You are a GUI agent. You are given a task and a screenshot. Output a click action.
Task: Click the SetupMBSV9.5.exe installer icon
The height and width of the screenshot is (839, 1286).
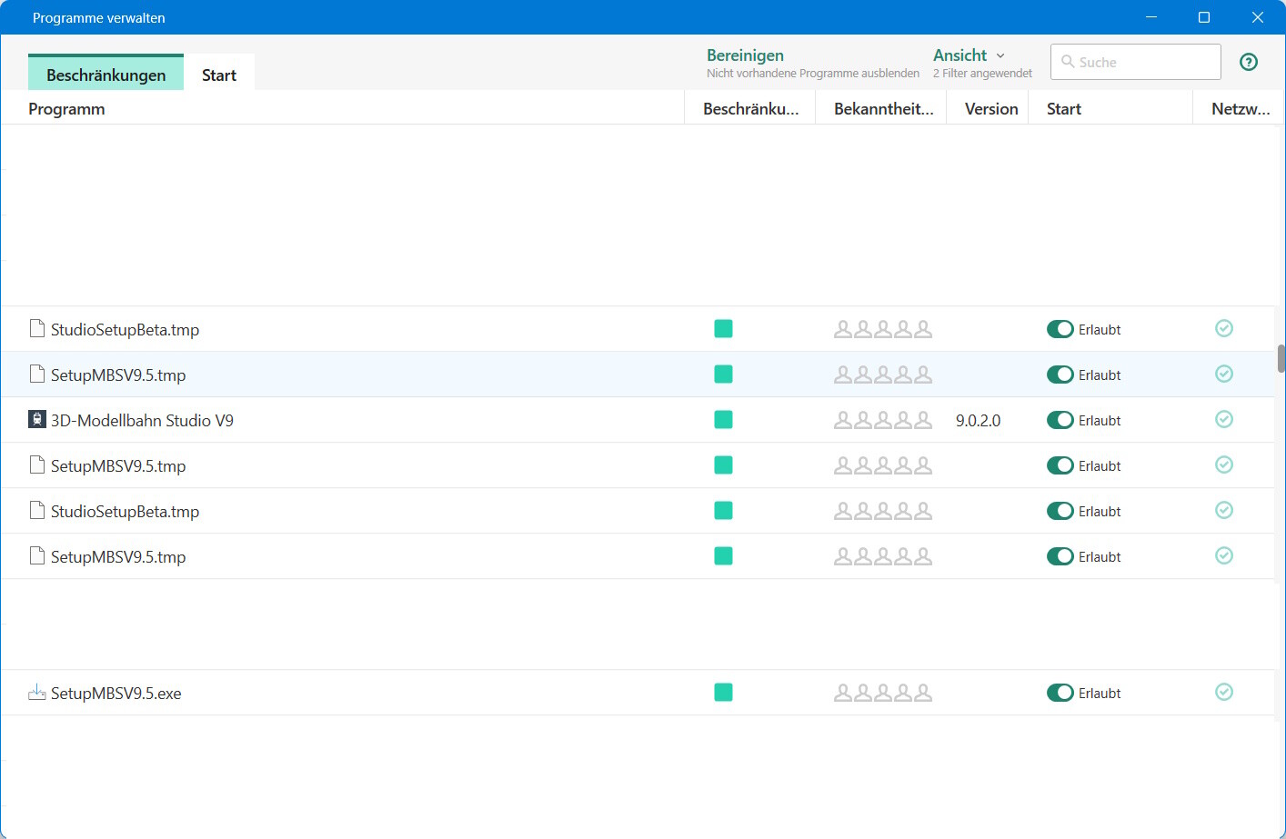[x=37, y=693]
